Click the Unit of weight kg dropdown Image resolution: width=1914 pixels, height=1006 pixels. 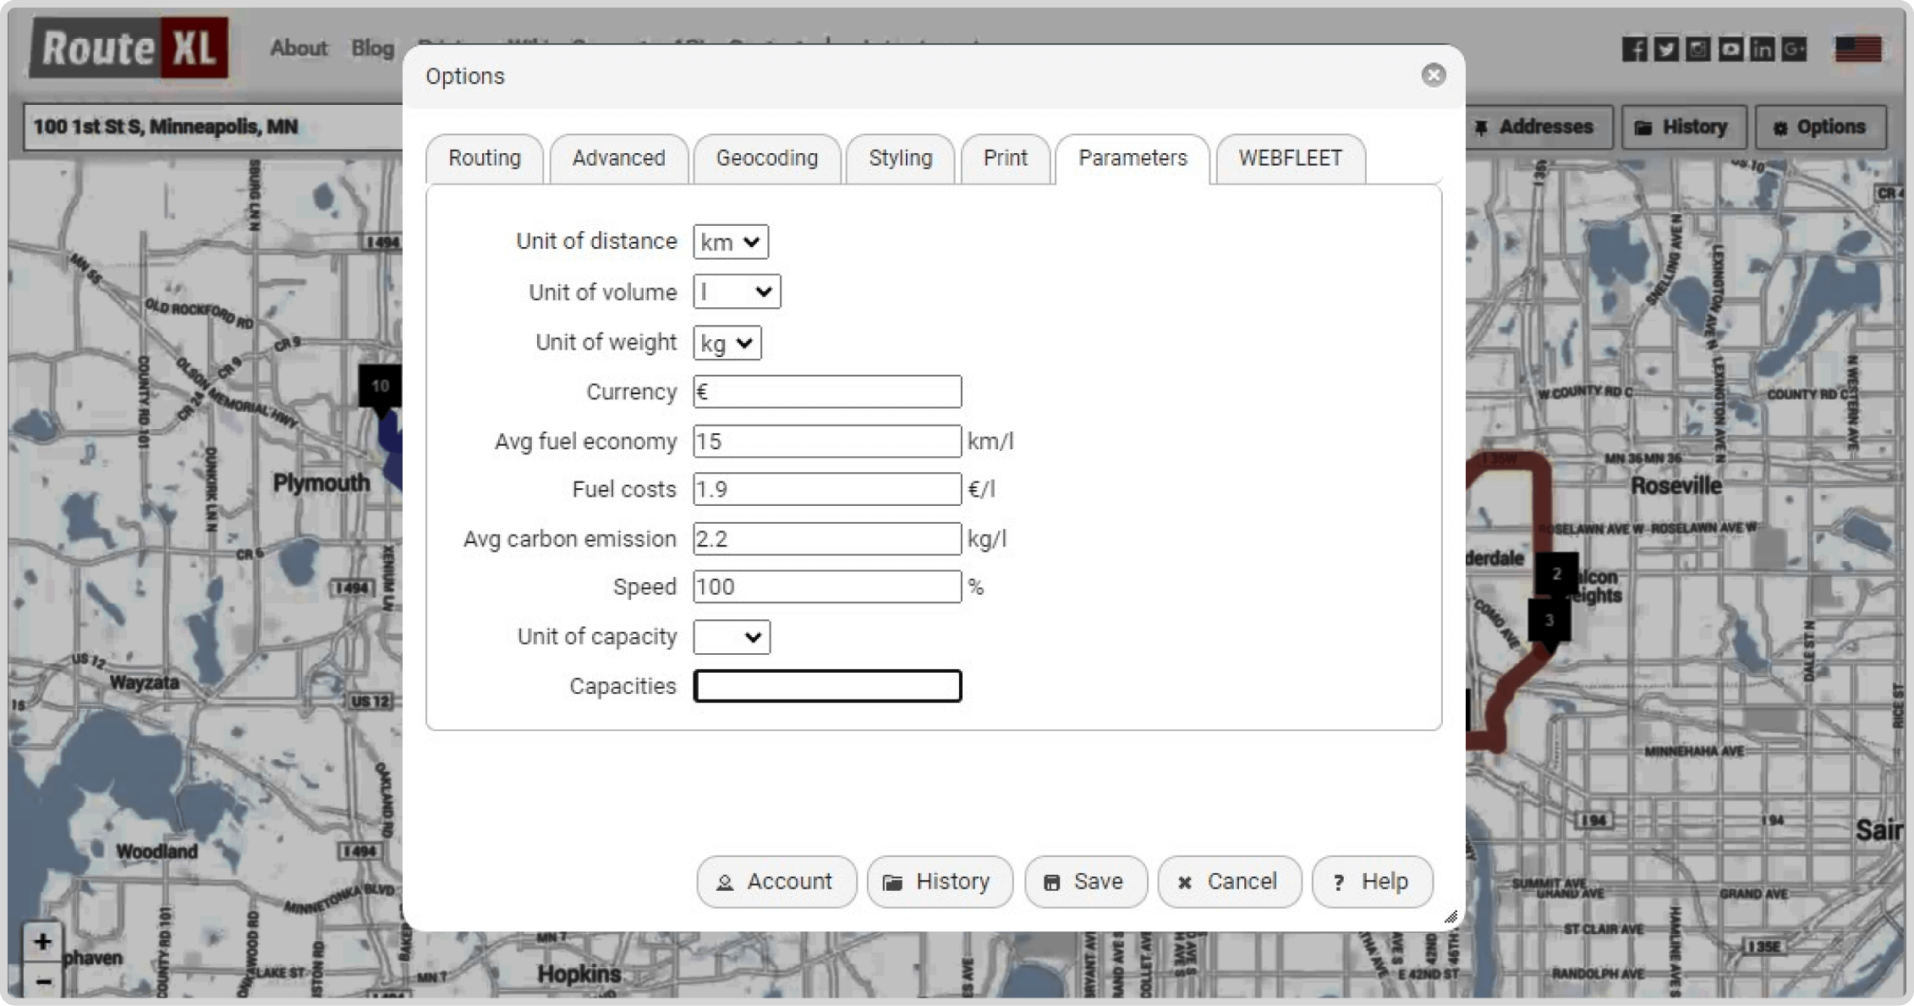pyautogui.click(x=726, y=342)
